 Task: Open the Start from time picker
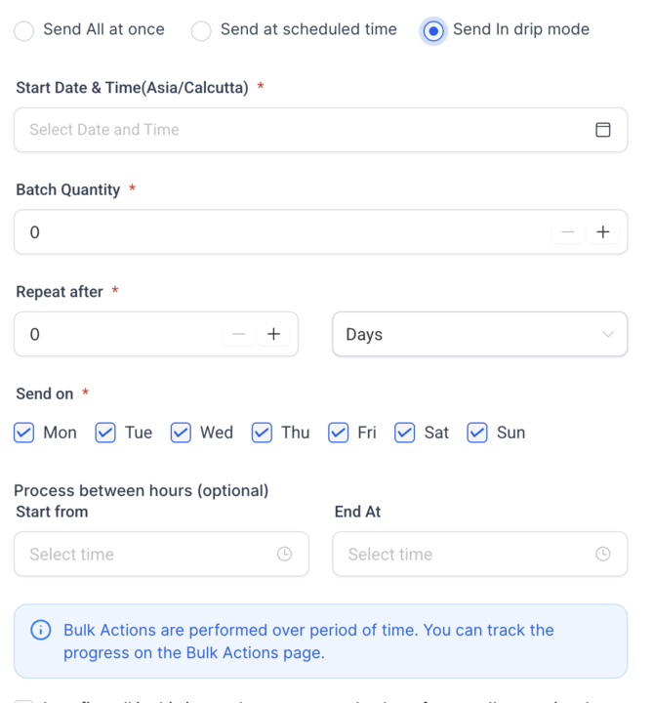click(x=146, y=555)
